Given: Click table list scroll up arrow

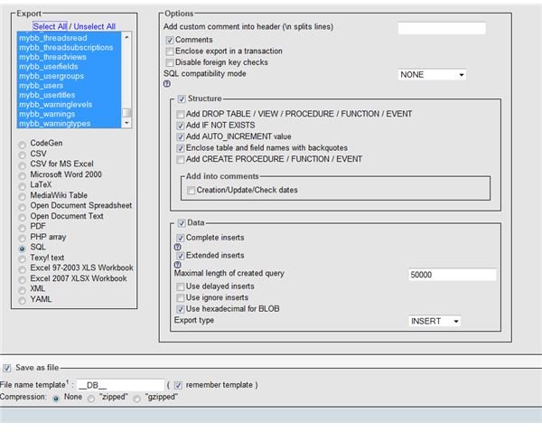Looking at the screenshot, I should 126,37.
